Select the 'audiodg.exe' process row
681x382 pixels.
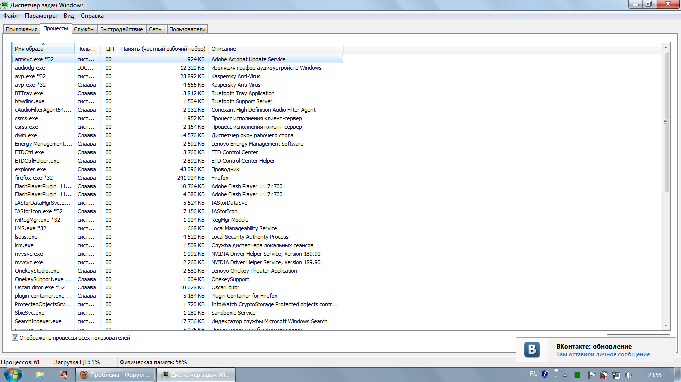tap(177, 68)
